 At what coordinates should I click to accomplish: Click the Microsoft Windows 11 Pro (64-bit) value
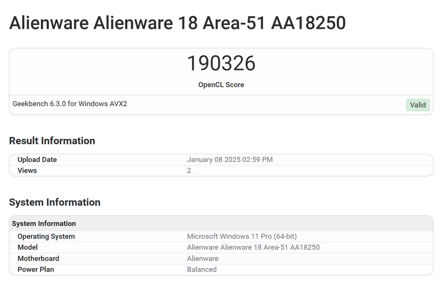[242, 237]
